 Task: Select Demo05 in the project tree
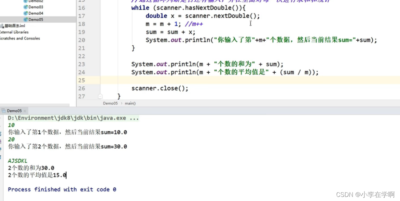tap(36, 19)
